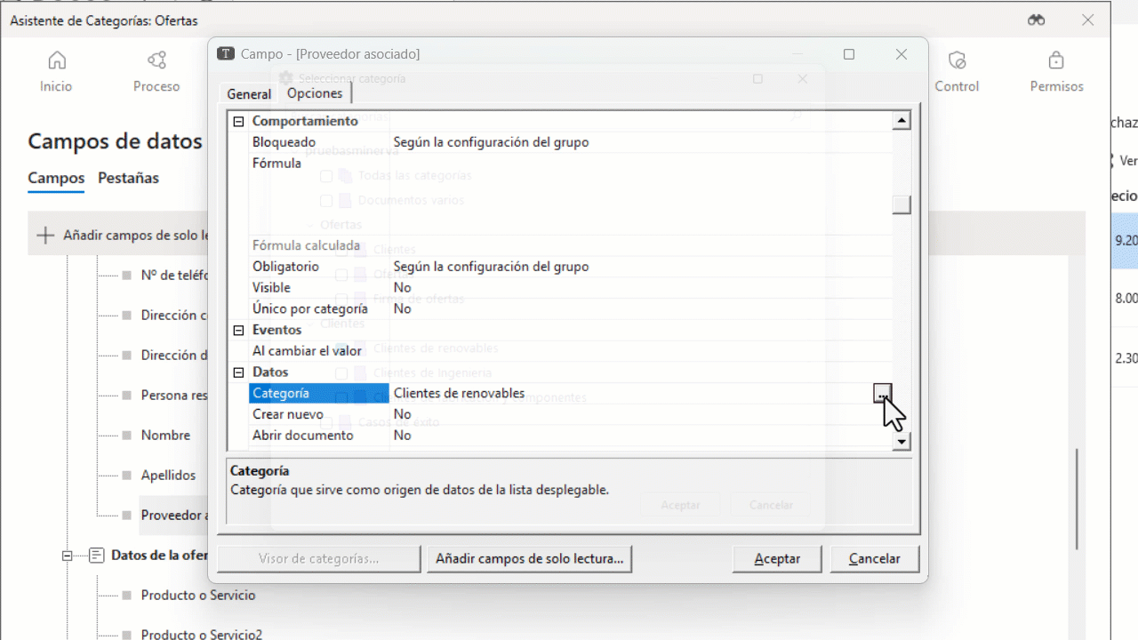1138x640 pixels.
Task: Click Añadir campos de solo lectura button
Action: 530,559
